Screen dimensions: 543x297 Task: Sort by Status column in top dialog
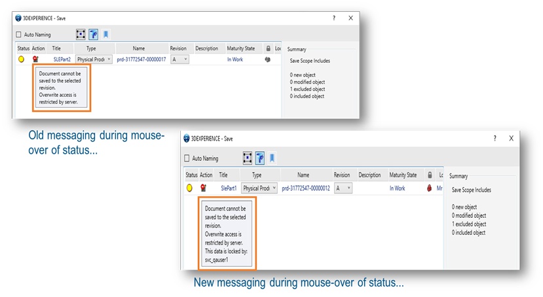[23, 48]
